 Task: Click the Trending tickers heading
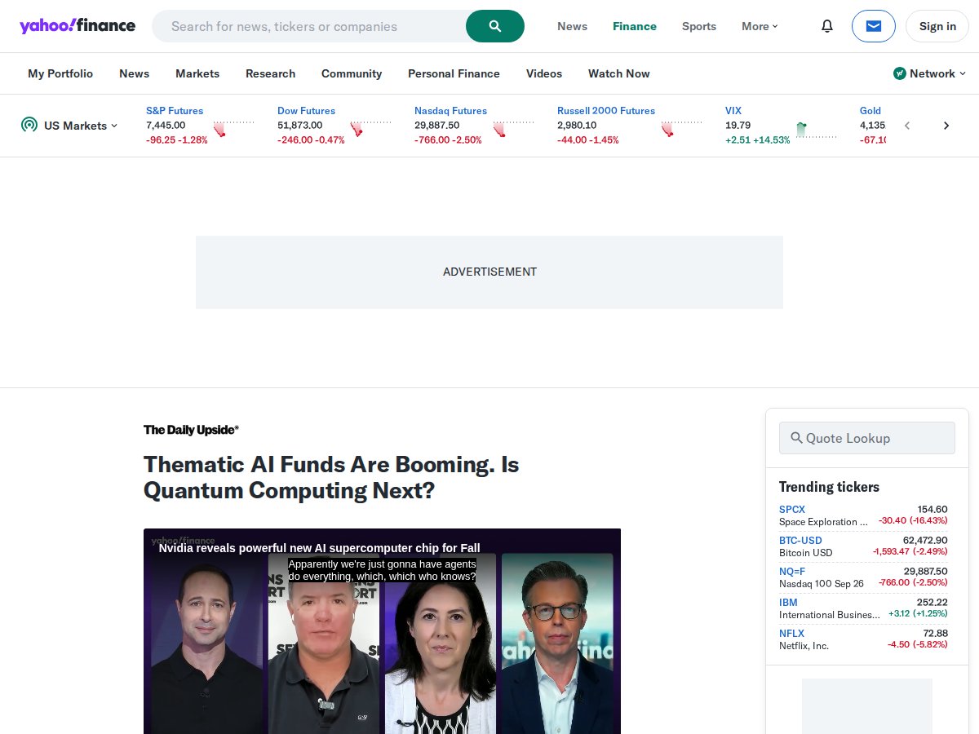829,487
